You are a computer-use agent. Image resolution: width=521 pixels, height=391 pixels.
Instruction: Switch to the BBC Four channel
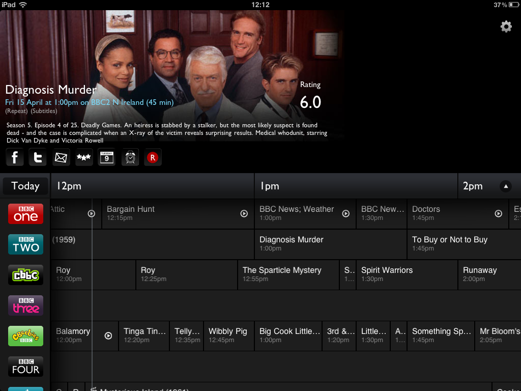pos(25,367)
